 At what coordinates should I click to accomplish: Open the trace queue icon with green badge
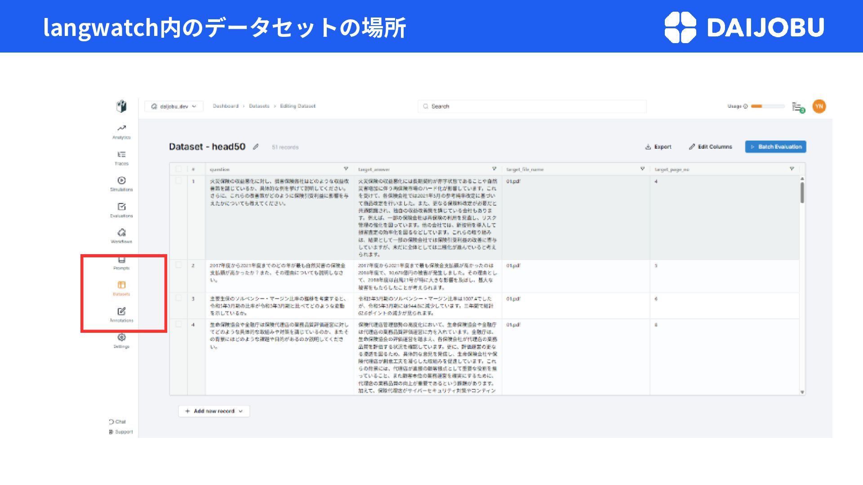tap(798, 107)
